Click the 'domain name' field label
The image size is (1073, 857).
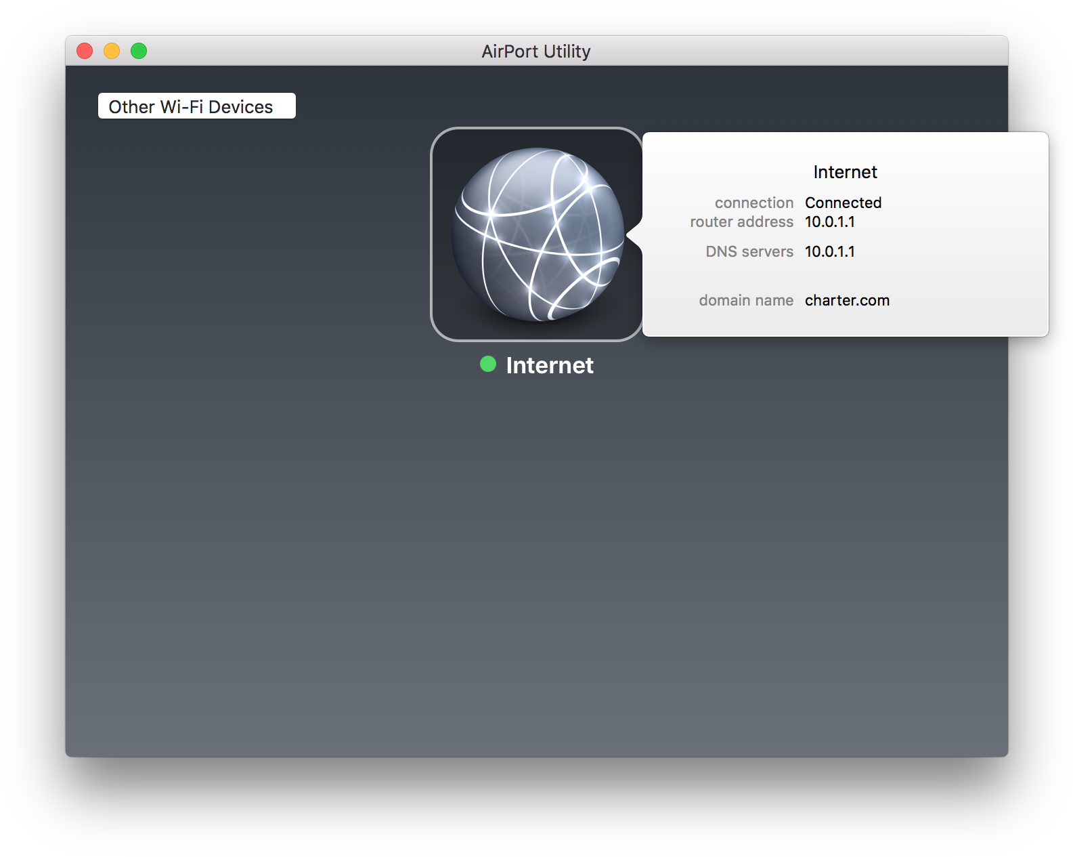pyautogui.click(x=746, y=300)
